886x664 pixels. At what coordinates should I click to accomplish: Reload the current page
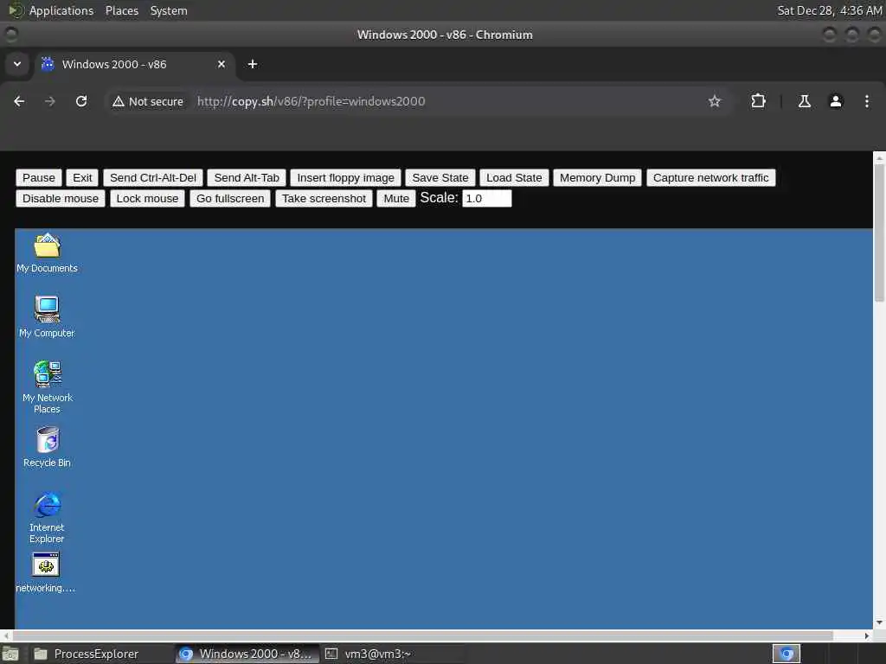tap(81, 101)
